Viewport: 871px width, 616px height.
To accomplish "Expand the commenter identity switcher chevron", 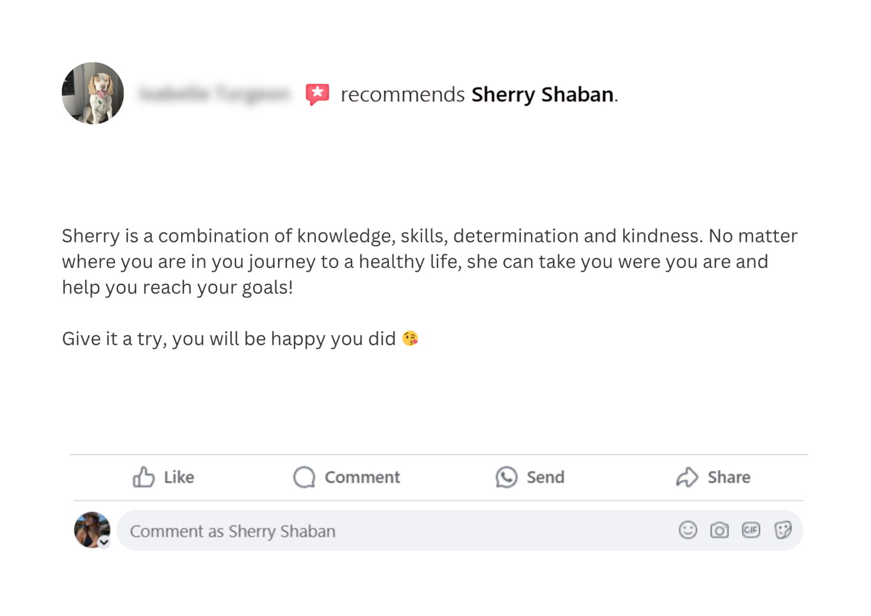I will click(x=104, y=542).
